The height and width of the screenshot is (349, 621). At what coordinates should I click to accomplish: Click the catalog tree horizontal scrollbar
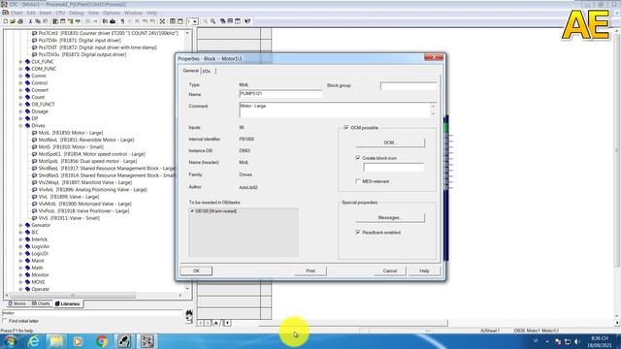pos(73,296)
